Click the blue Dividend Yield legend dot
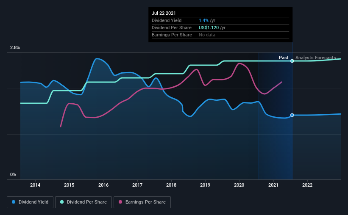 (14, 202)
